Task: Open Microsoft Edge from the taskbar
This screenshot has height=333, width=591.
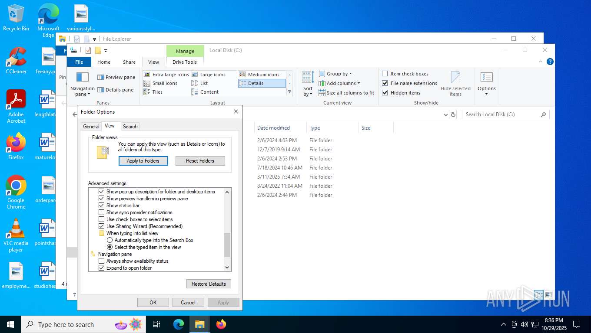Action: click(x=179, y=324)
